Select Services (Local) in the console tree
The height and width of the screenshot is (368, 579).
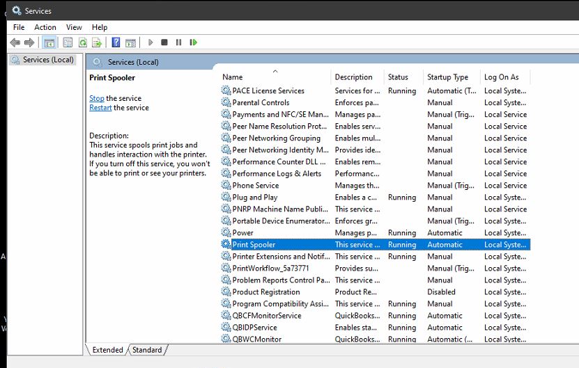coord(48,60)
